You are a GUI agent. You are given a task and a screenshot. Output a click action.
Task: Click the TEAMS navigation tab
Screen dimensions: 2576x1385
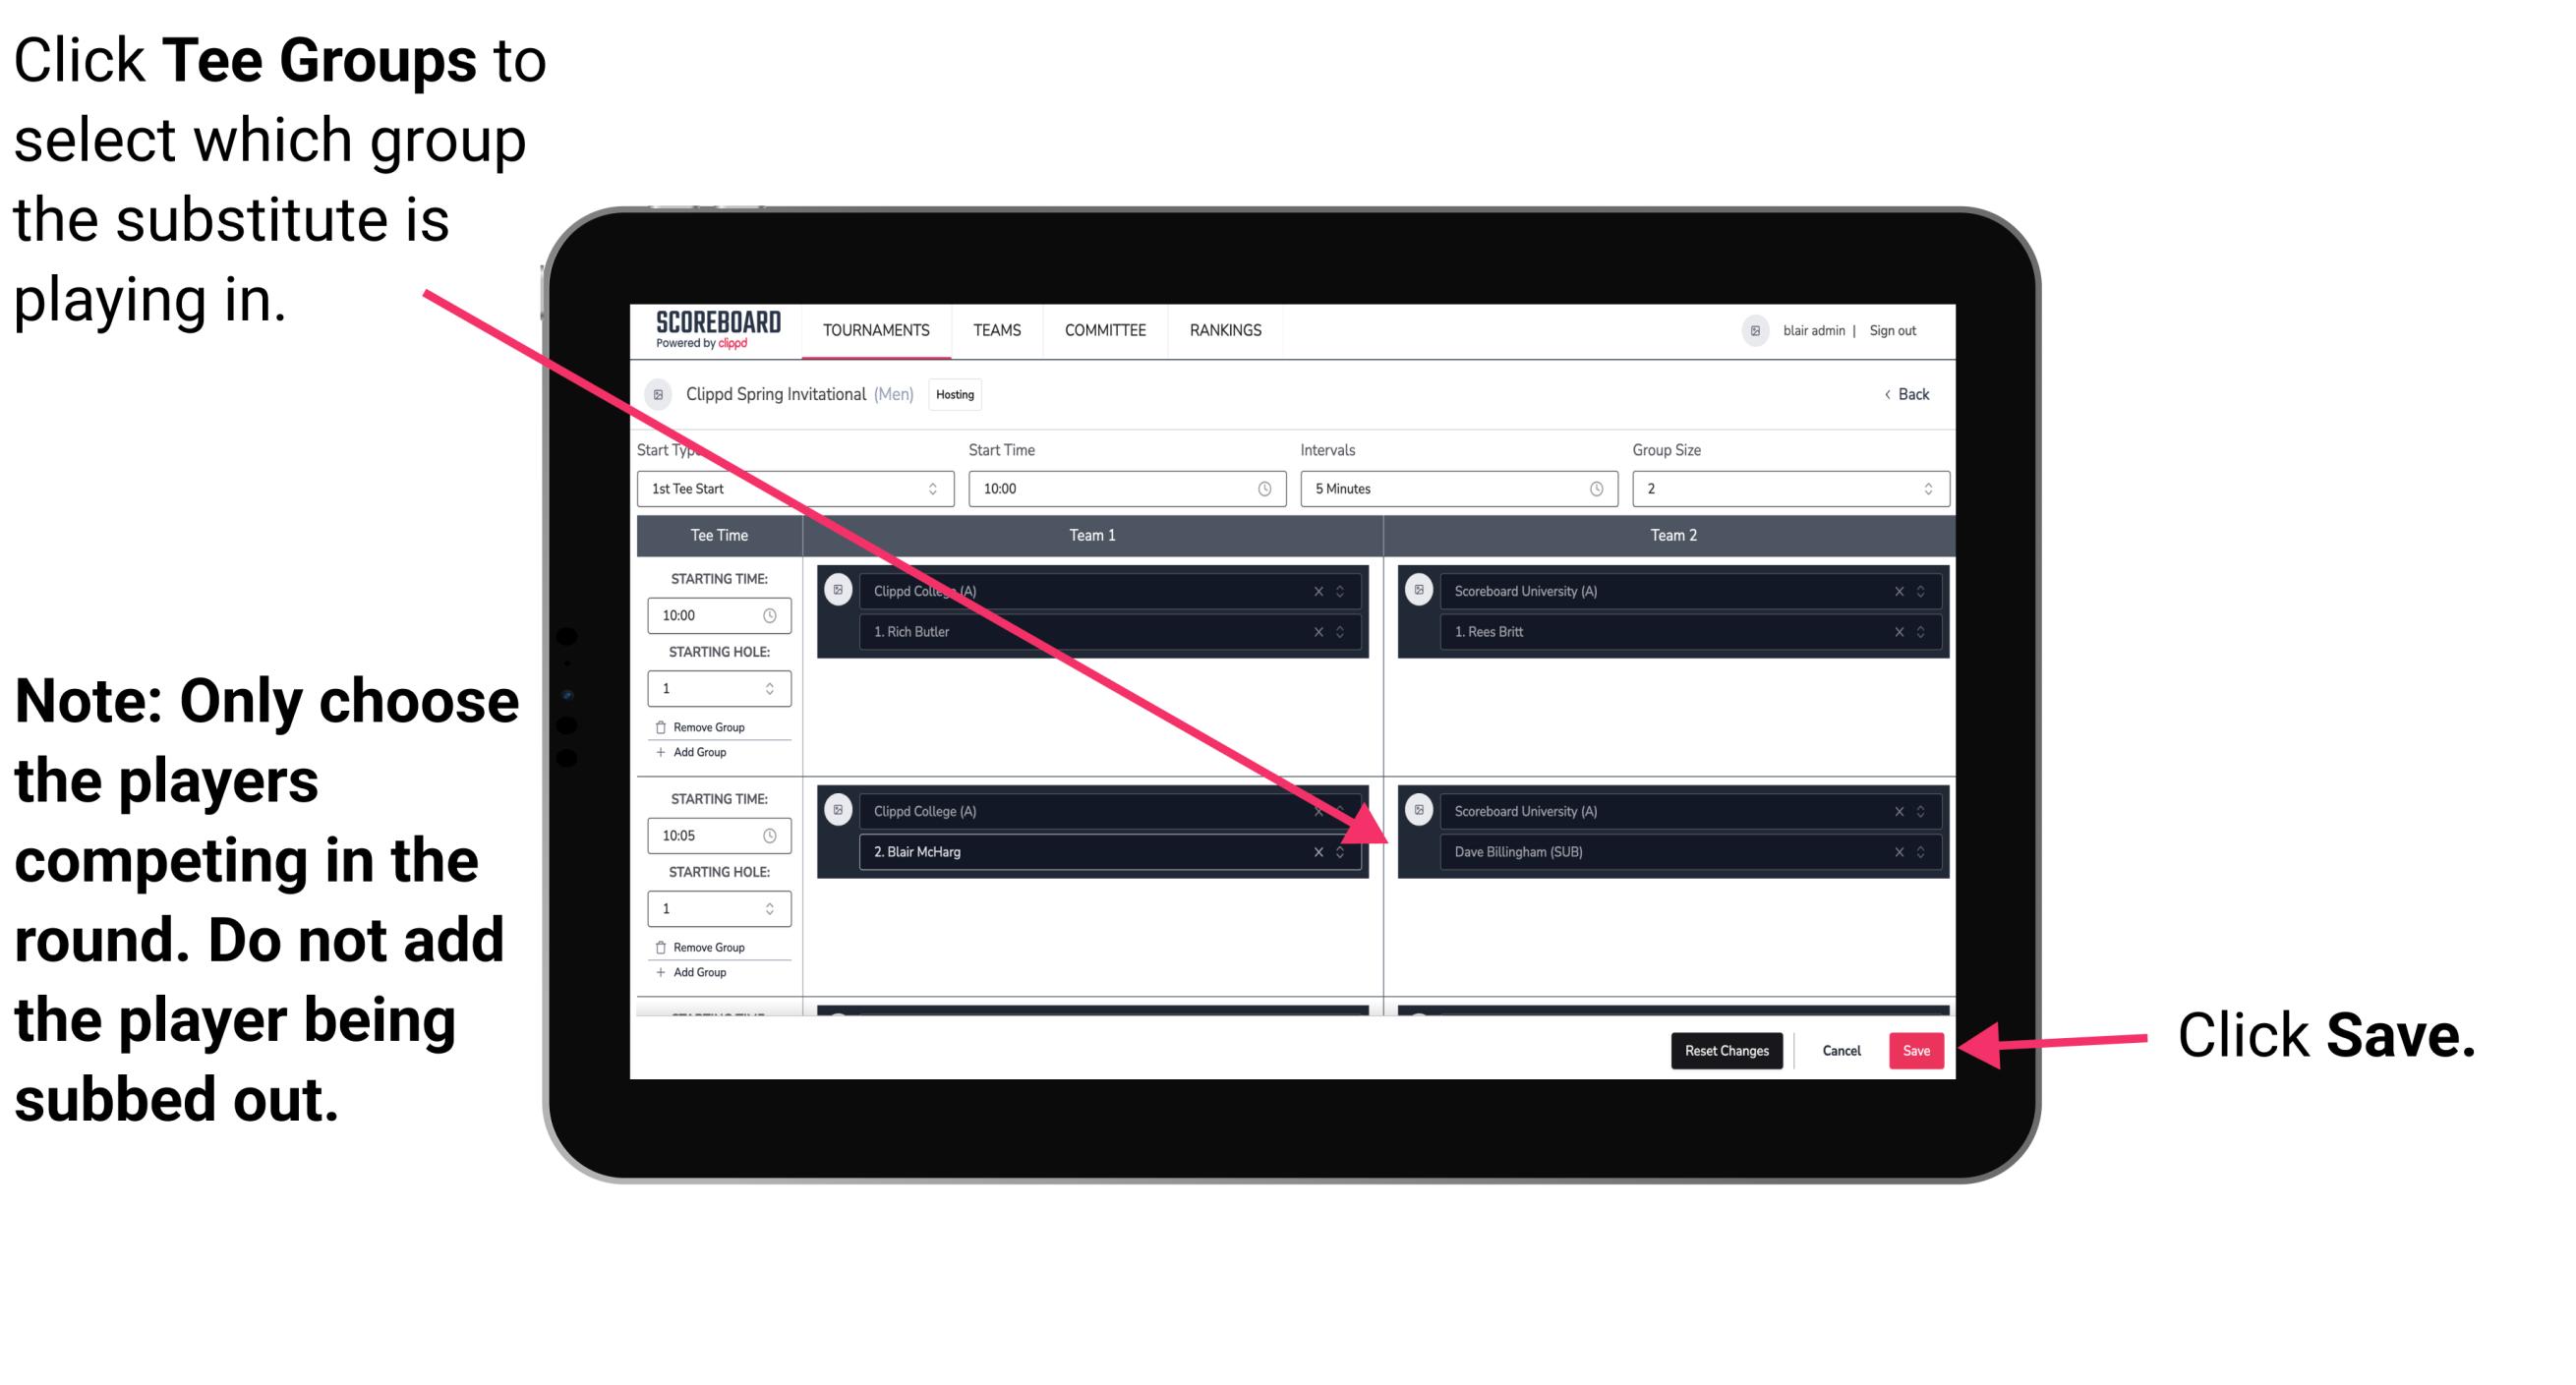point(996,331)
